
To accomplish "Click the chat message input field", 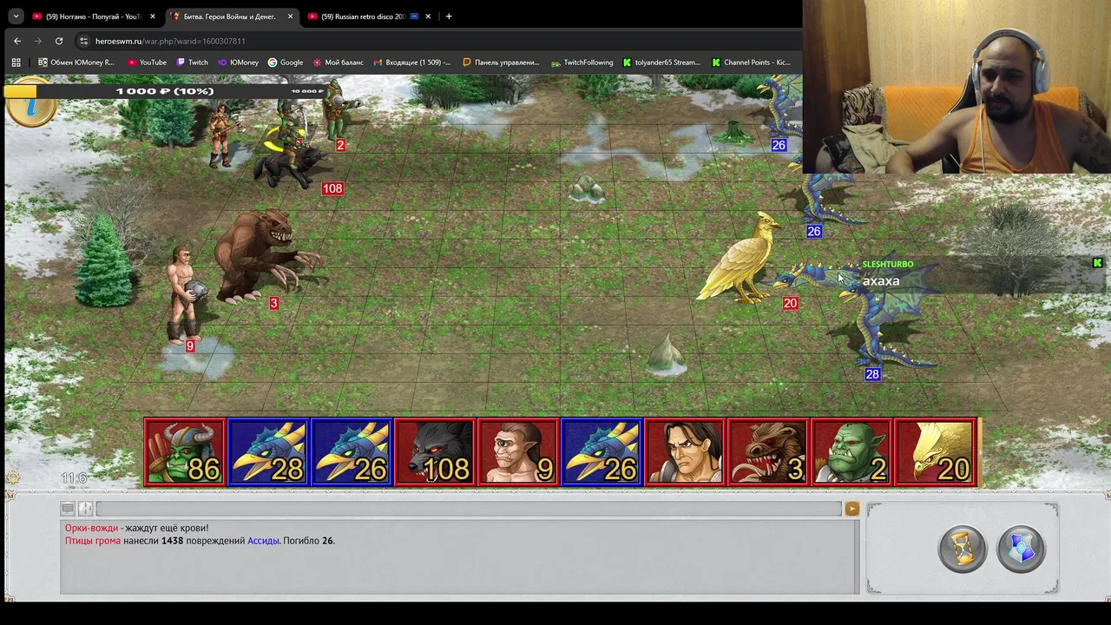I will [468, 509].
